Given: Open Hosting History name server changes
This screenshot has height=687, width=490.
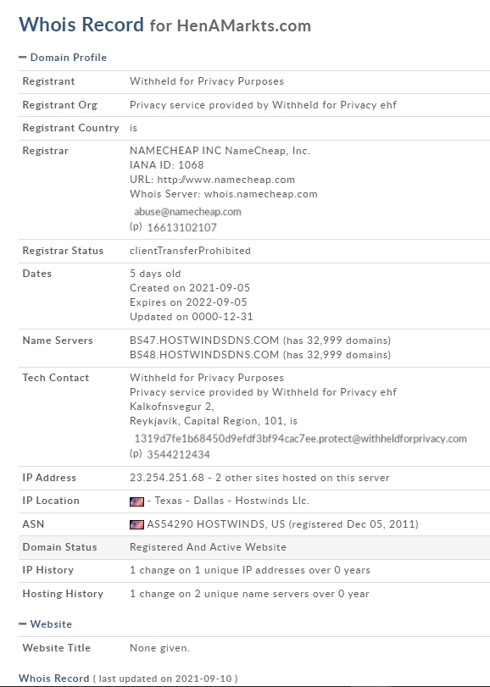Looking at the screenshot, I should (x=249, y=594).
